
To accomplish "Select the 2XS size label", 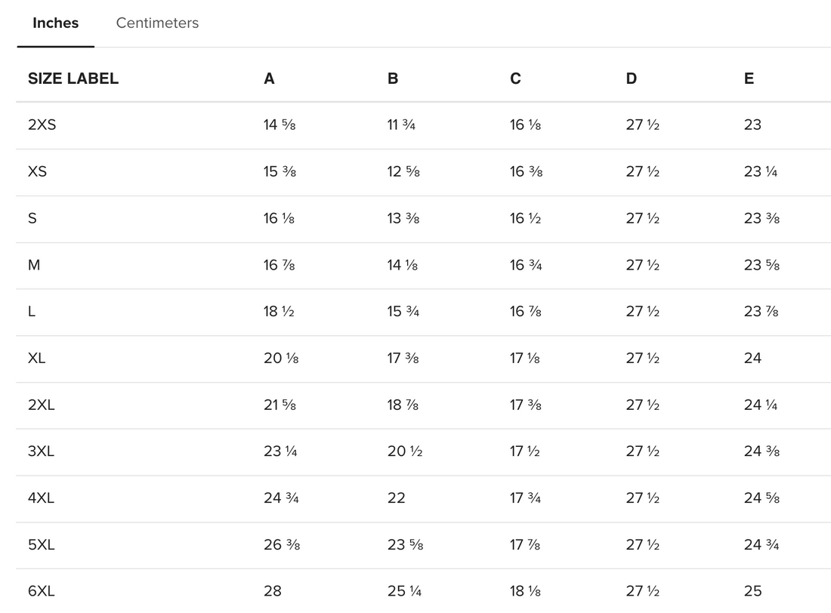I will 42,125.
